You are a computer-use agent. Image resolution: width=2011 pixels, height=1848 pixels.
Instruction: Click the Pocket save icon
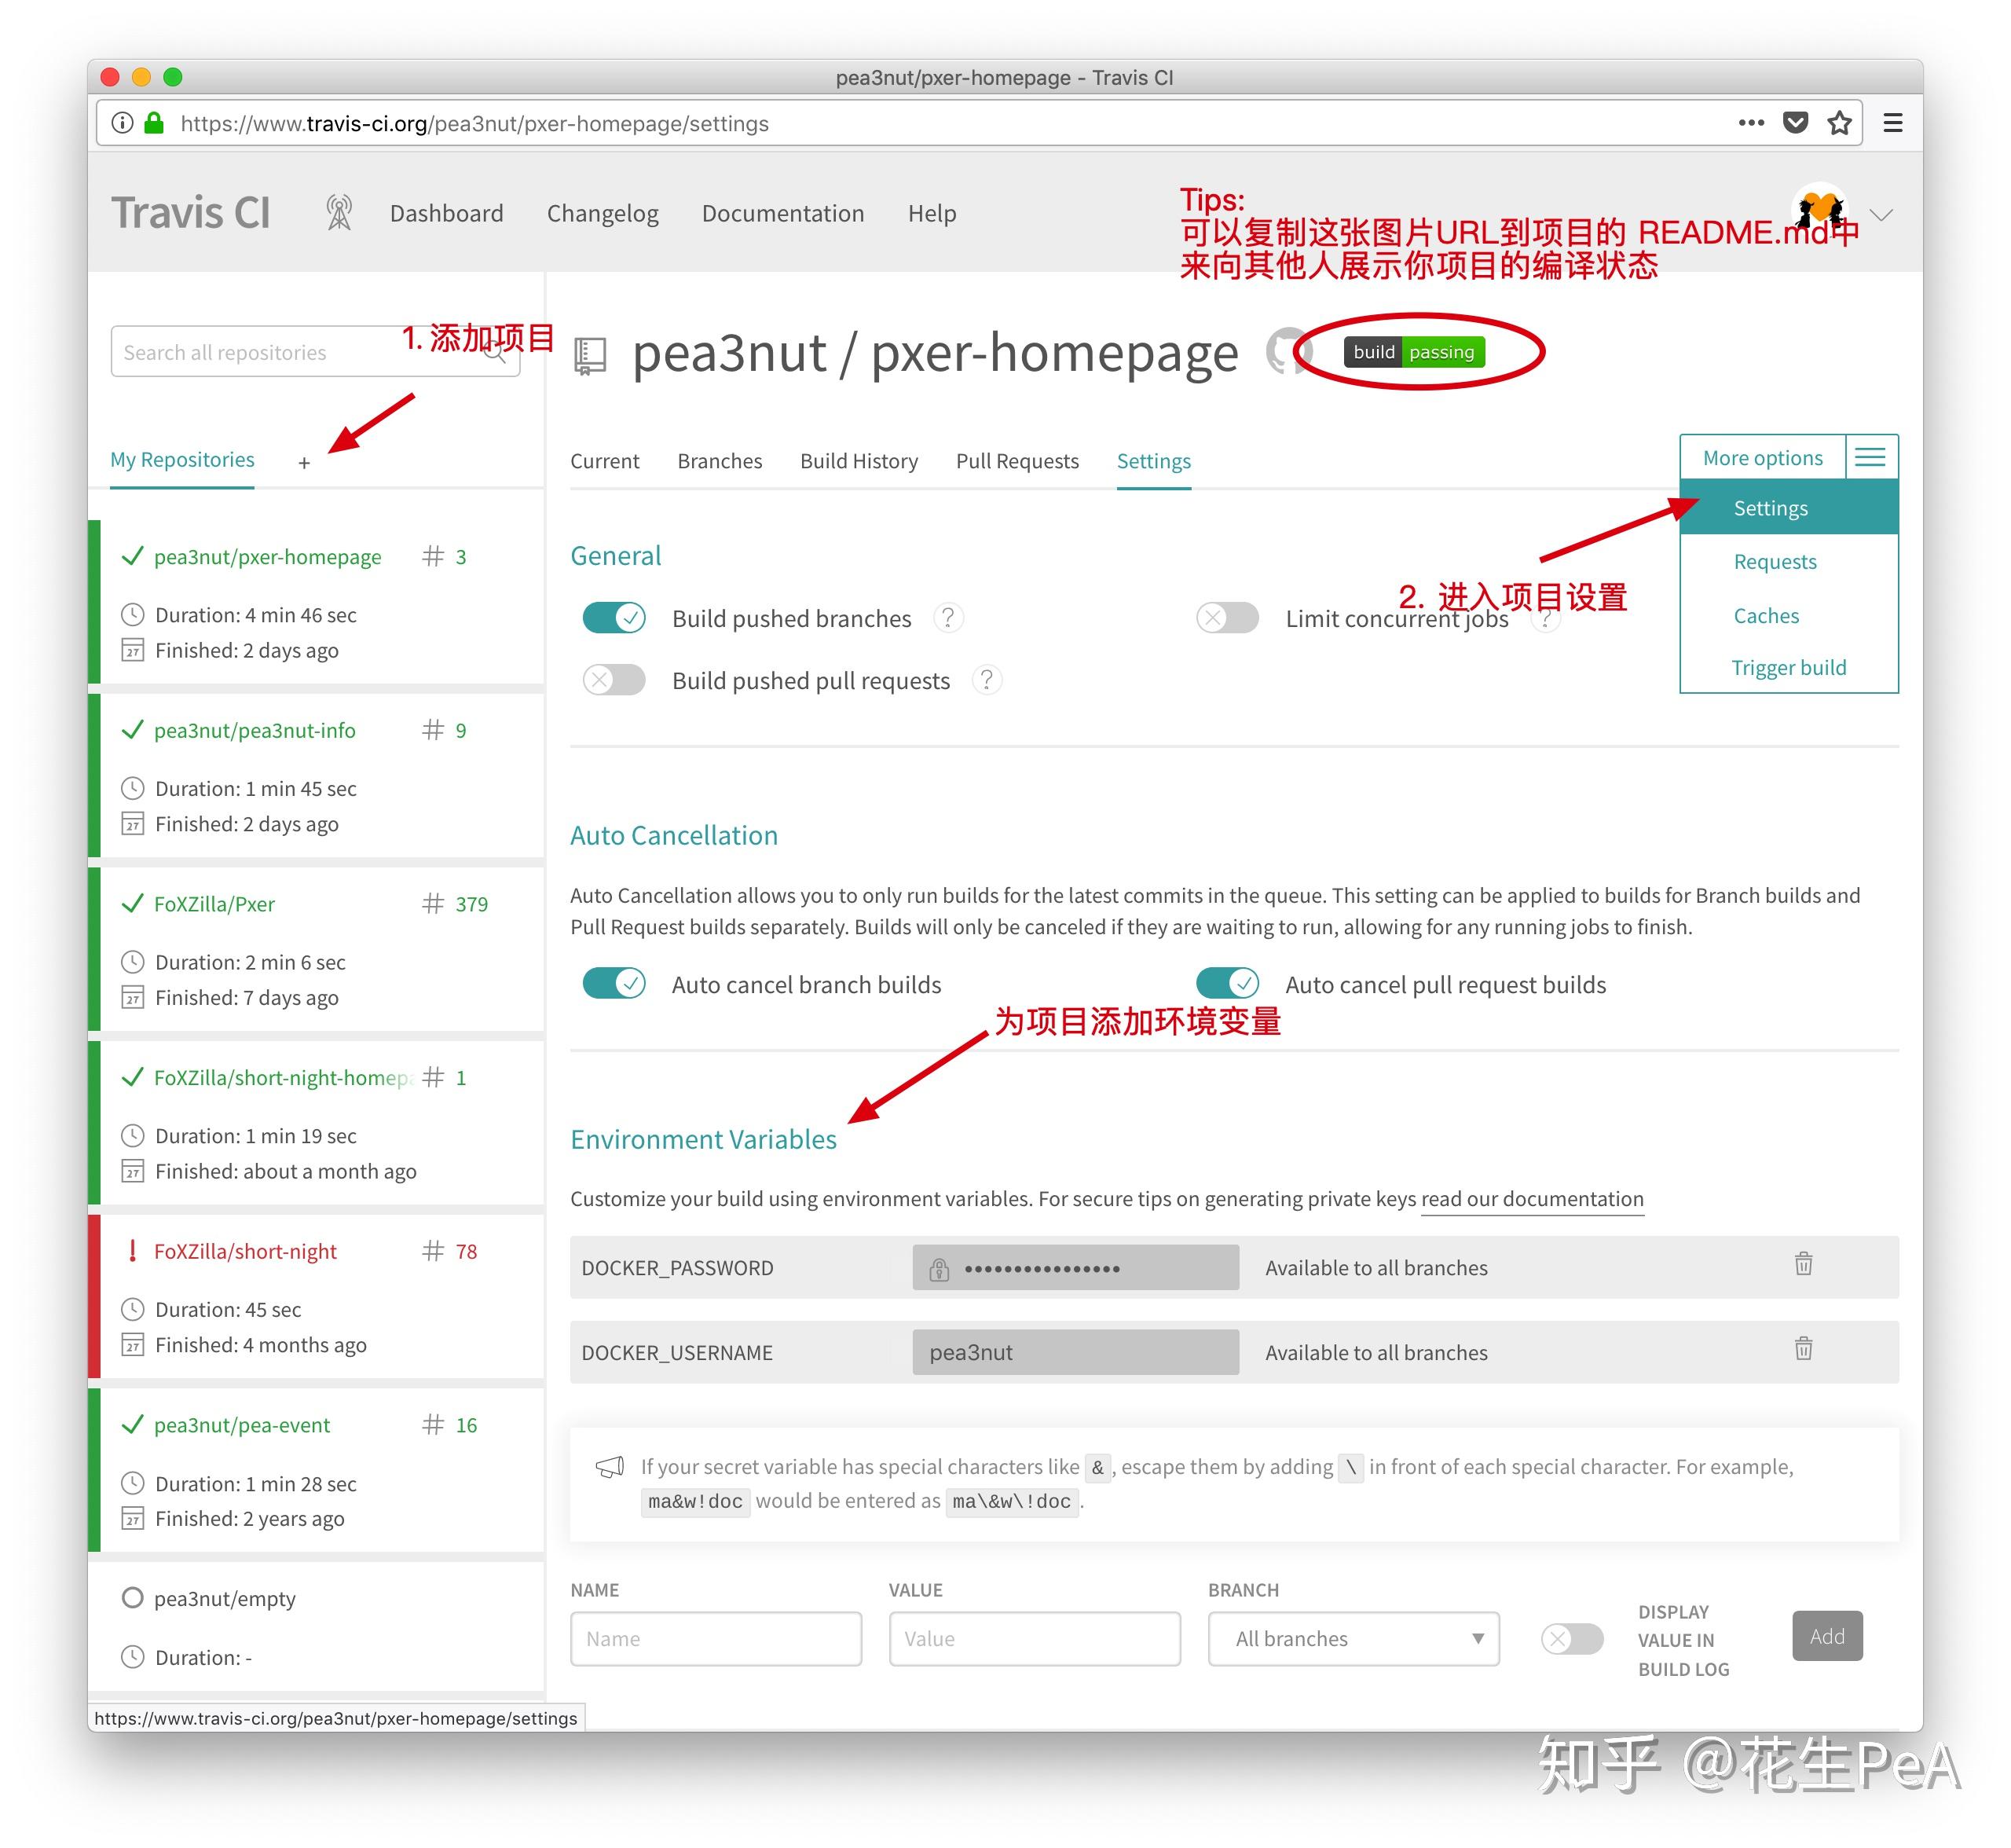[1796, 123]
